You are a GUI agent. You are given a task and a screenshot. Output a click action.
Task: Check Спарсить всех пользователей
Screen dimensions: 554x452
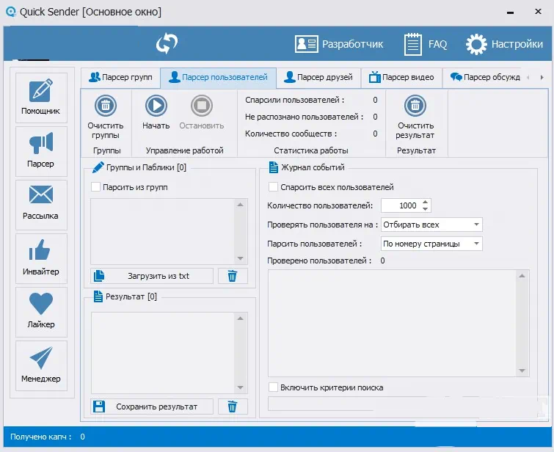coord(273,187)
